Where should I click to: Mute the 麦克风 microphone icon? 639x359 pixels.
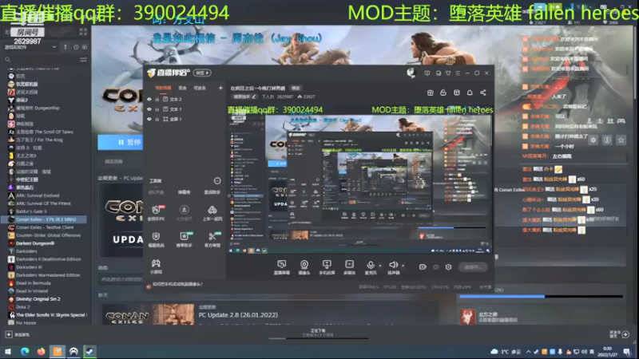click(x=370, y=265)
